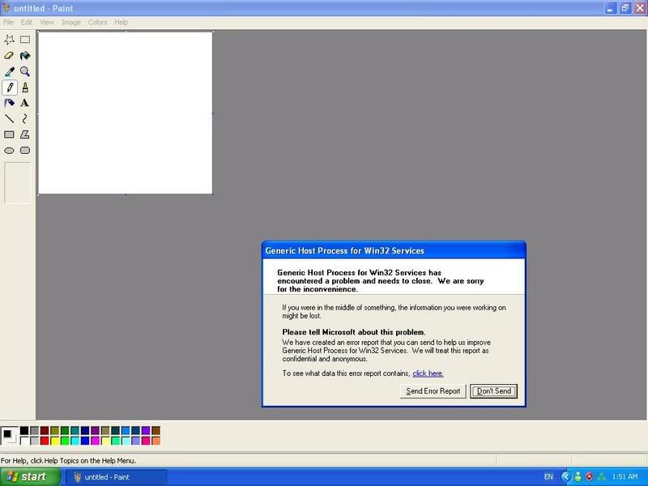Select the Rounded Rectangle tool

[x=25, y=151]
